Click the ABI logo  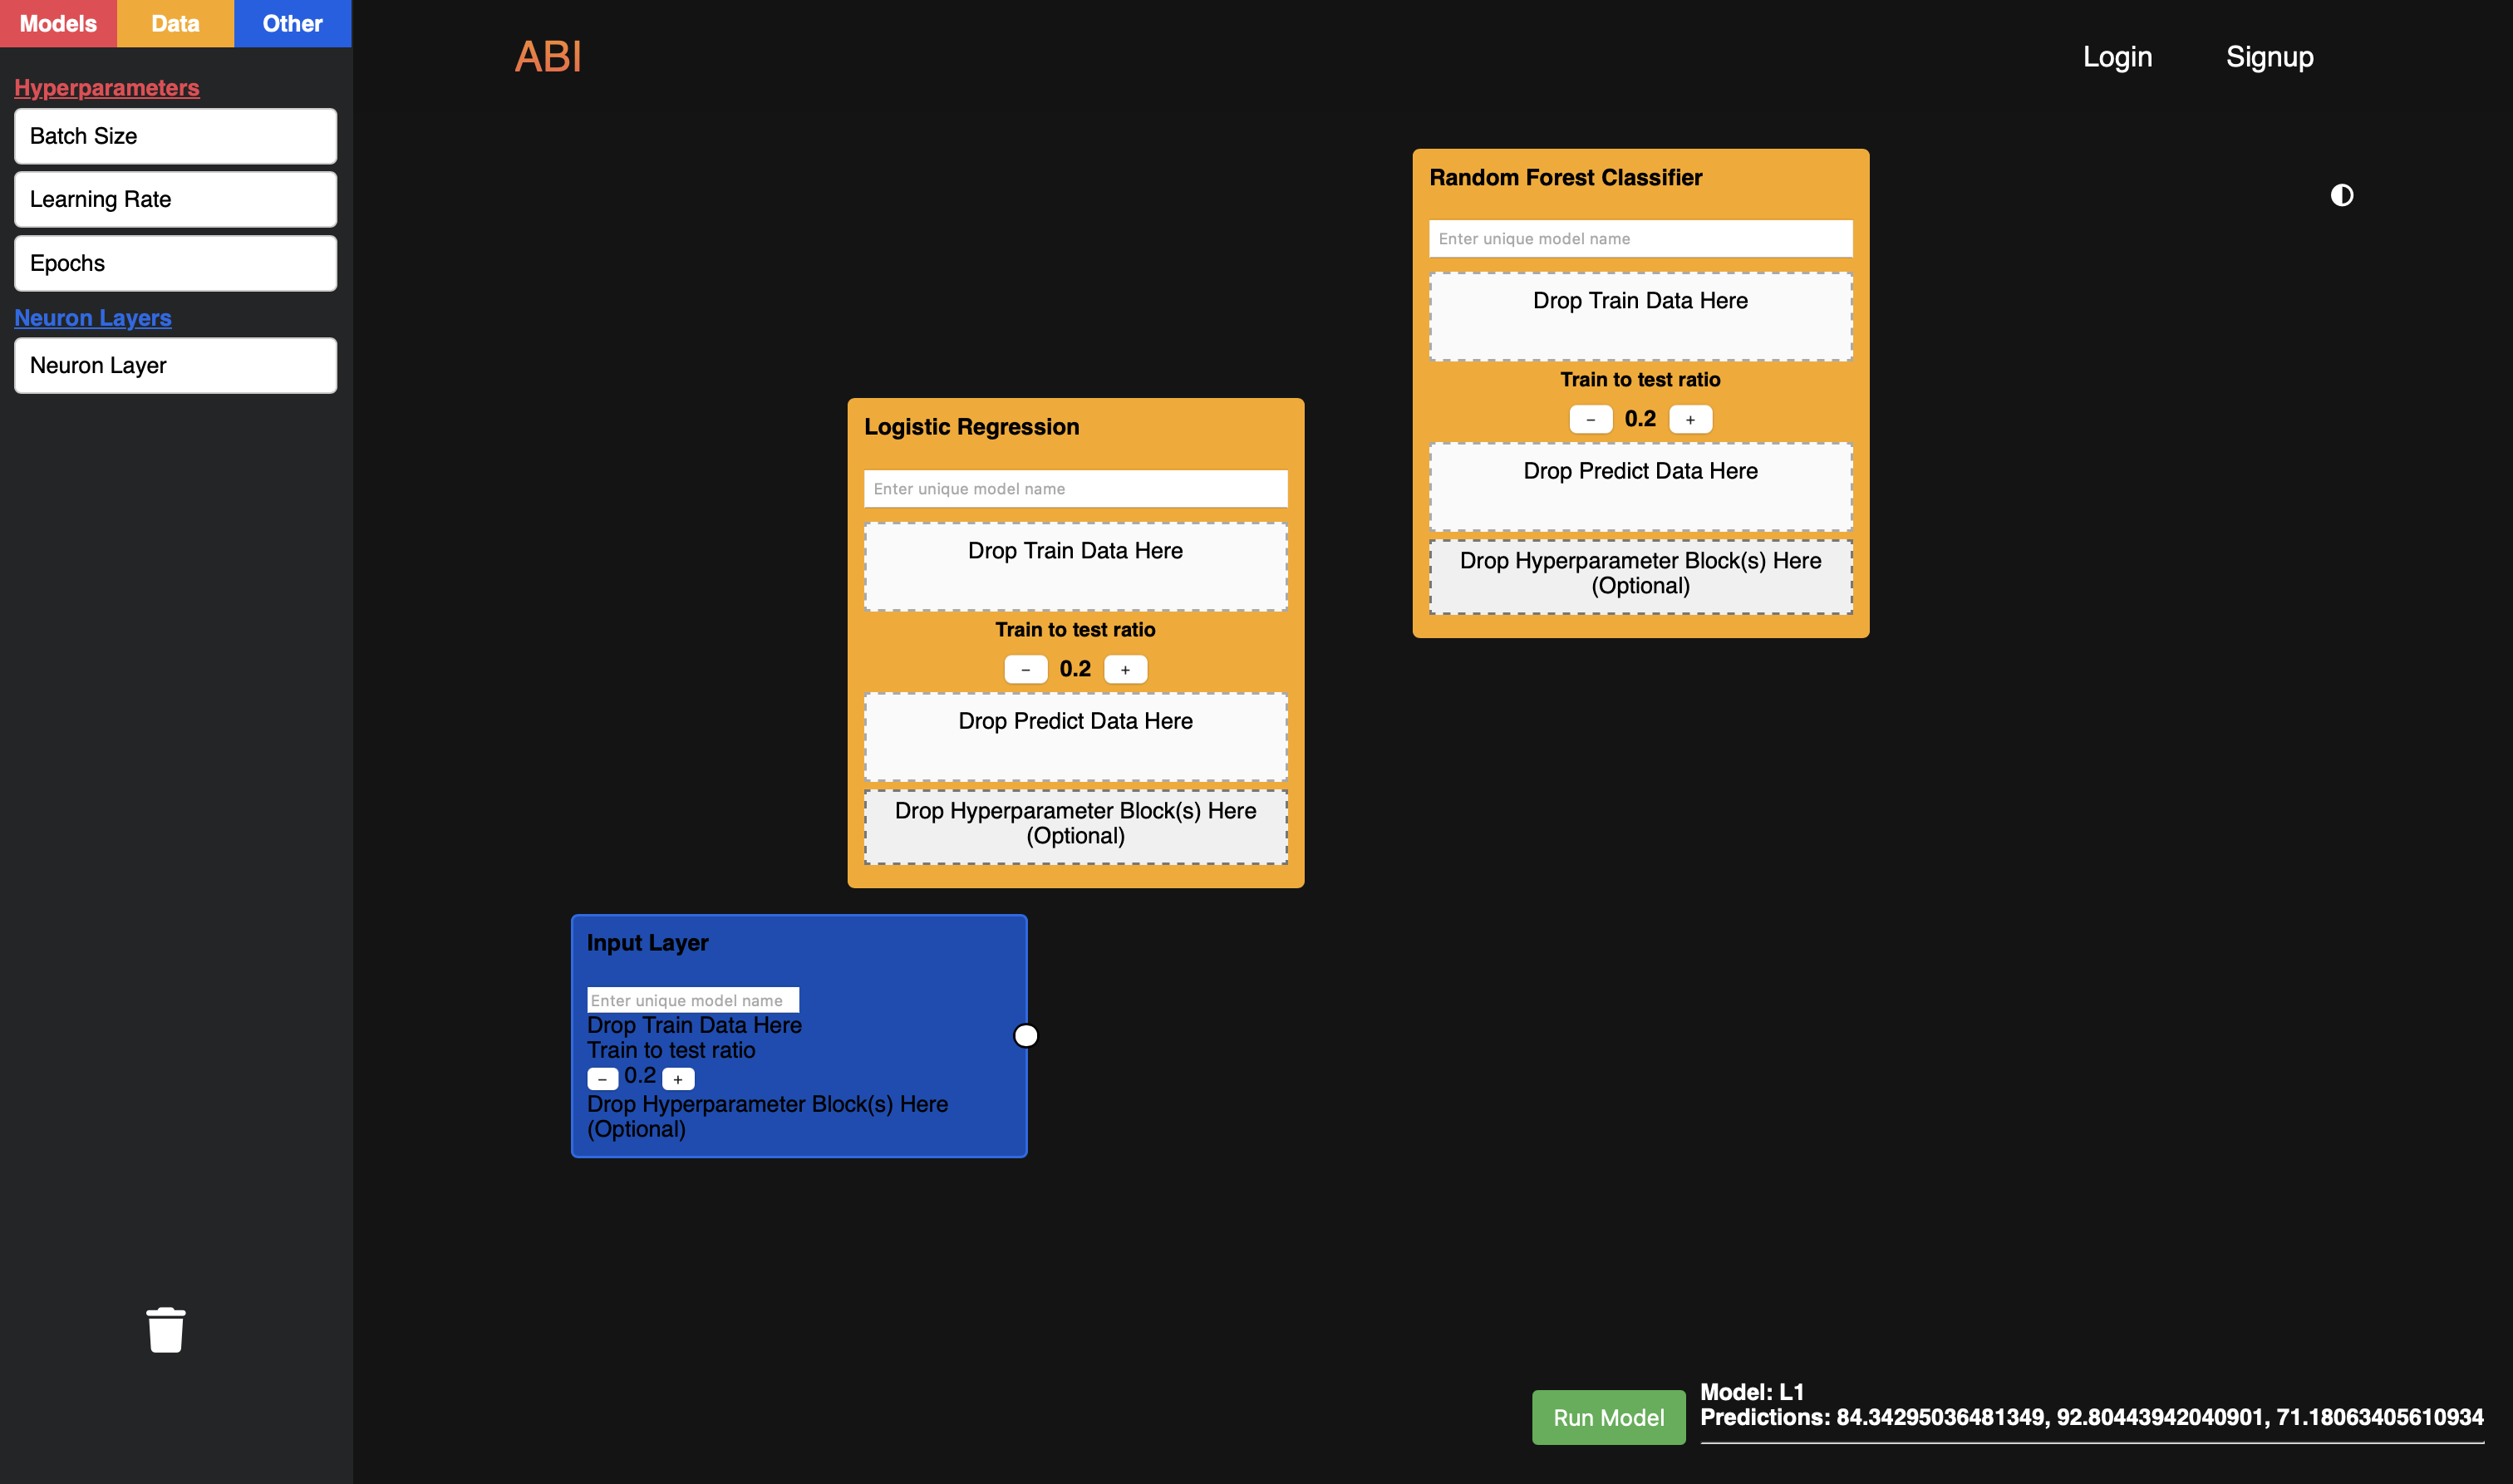(548, 57)
